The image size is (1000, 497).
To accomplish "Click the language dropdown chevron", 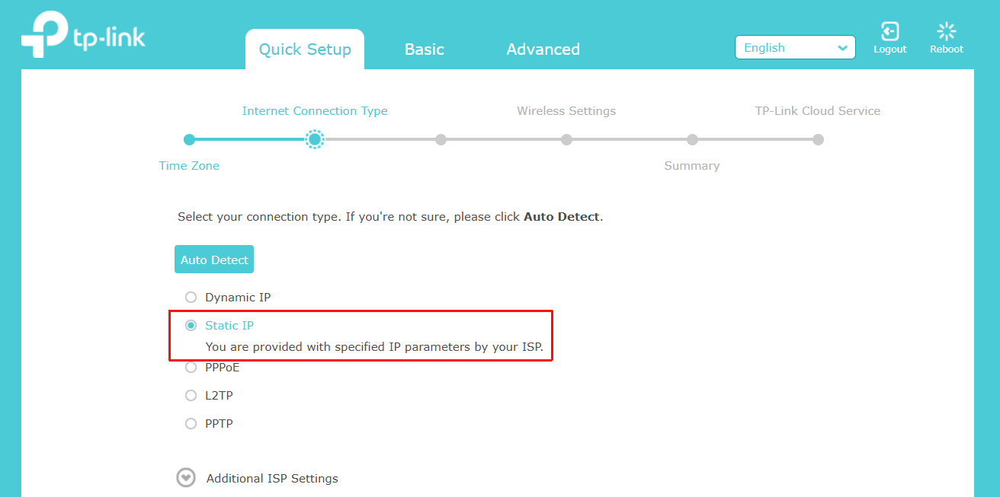I will point(845,47).
